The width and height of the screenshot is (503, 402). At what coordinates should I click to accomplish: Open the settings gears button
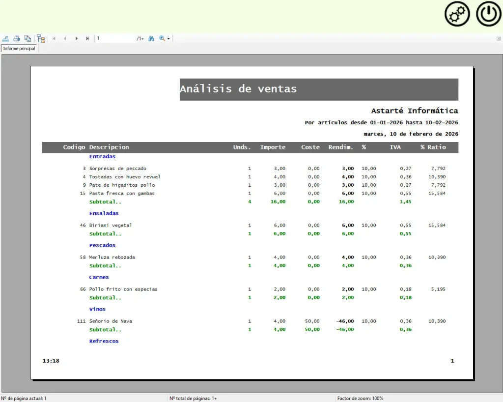457,14
